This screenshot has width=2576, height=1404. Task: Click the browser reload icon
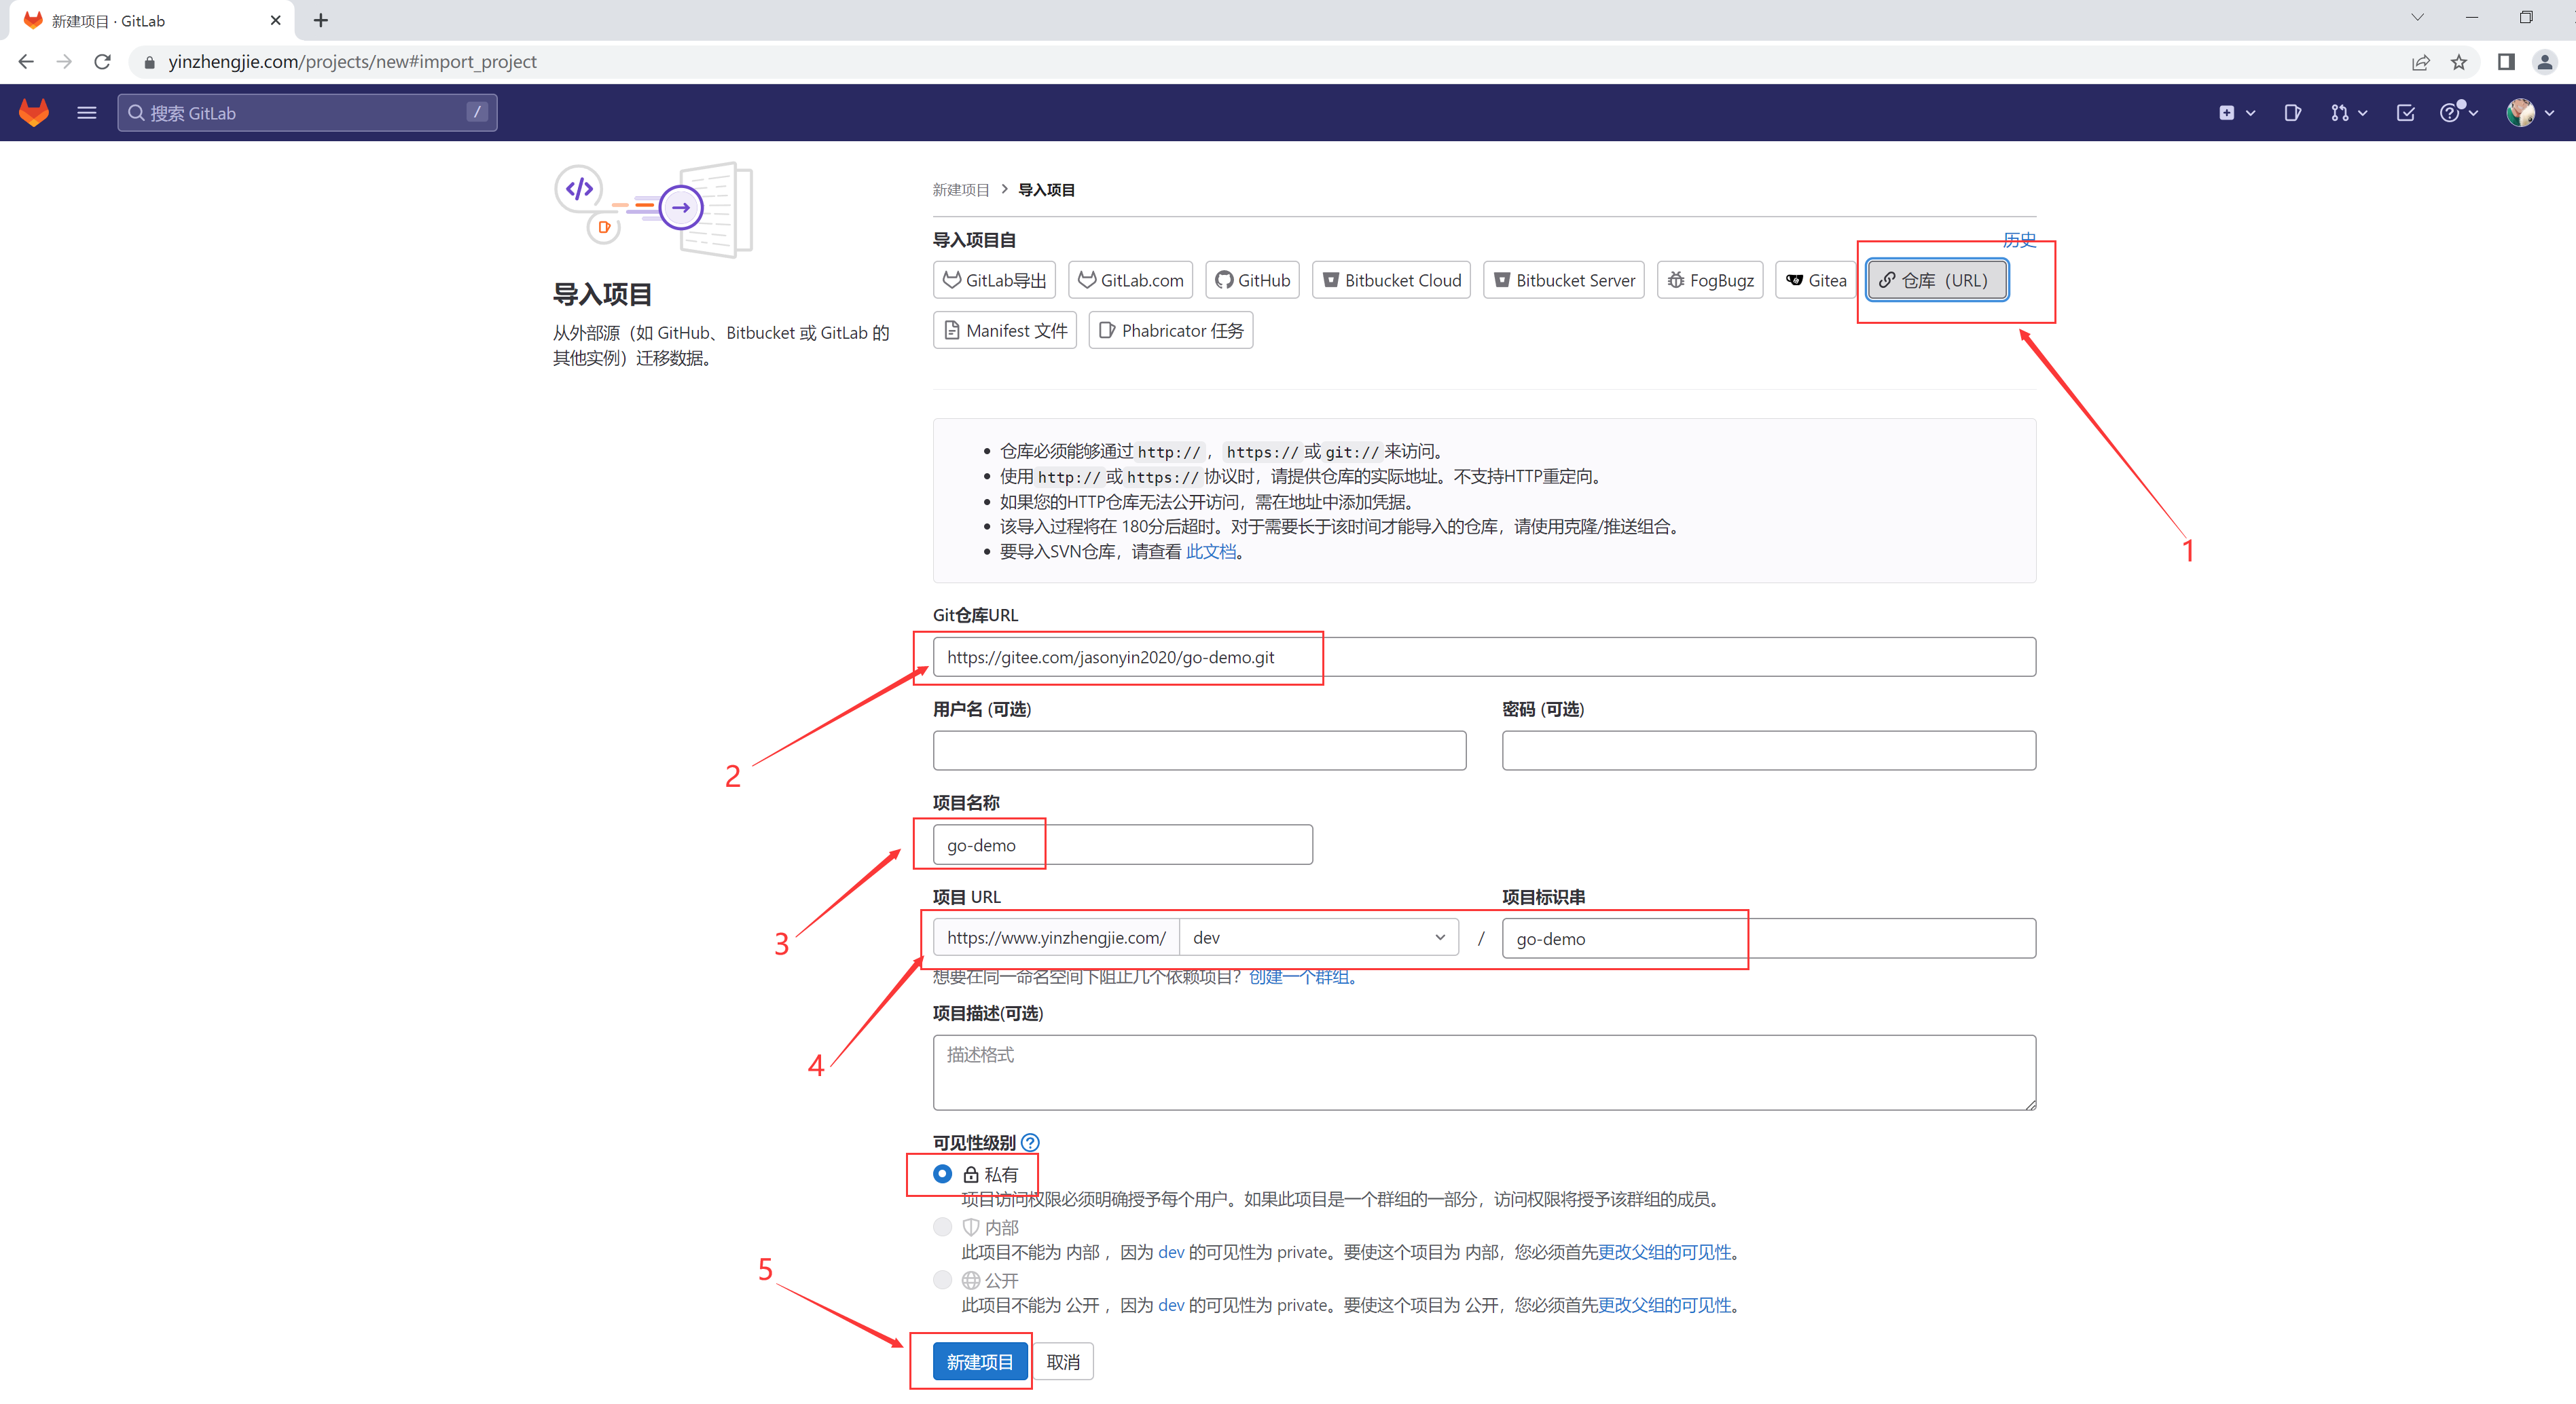click(x=102, y=62)
